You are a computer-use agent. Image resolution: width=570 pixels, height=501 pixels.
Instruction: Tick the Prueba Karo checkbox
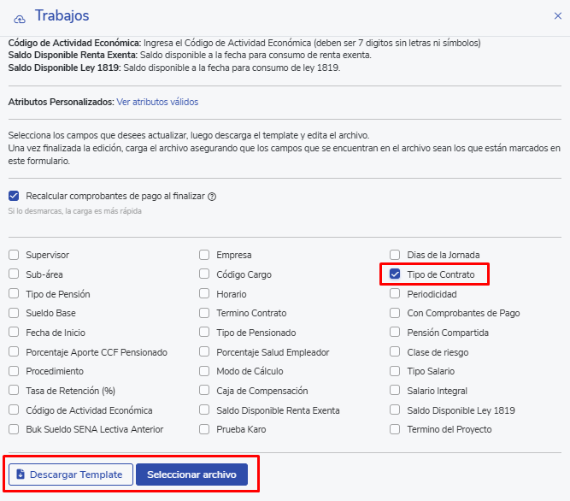pos(204,429)
